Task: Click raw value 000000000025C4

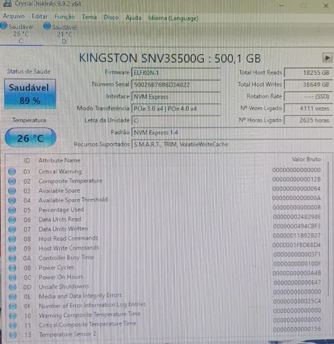Action: point(297,301)
